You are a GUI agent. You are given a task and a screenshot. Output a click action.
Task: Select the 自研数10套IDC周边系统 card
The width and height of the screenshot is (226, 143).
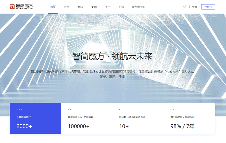coord(138,118)
